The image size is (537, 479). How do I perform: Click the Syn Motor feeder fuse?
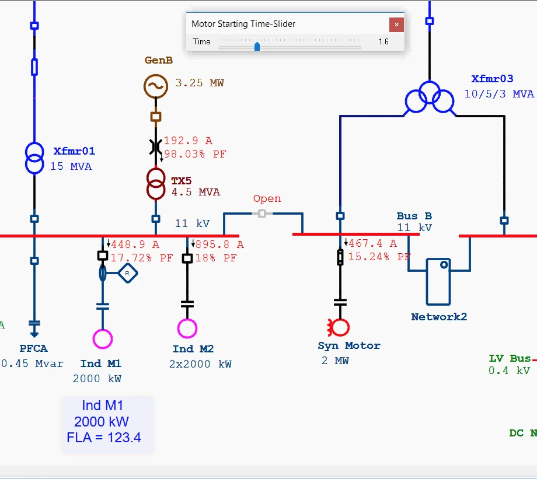click(340, 257)
